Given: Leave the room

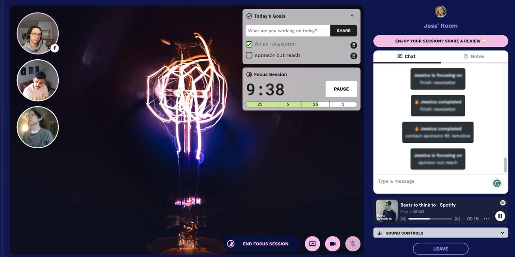Looking at the screenshot, I should coord(440,249).
